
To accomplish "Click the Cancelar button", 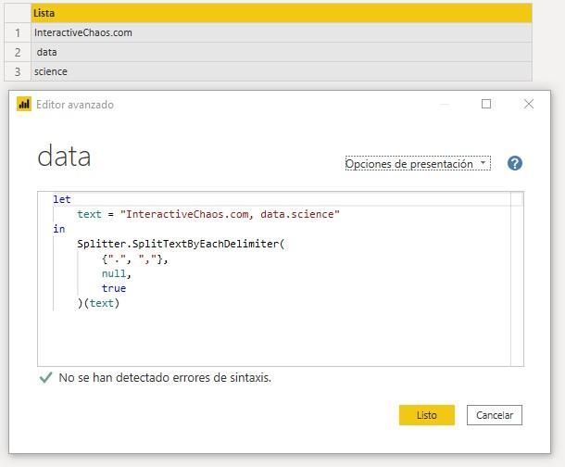I will (495, 415).
